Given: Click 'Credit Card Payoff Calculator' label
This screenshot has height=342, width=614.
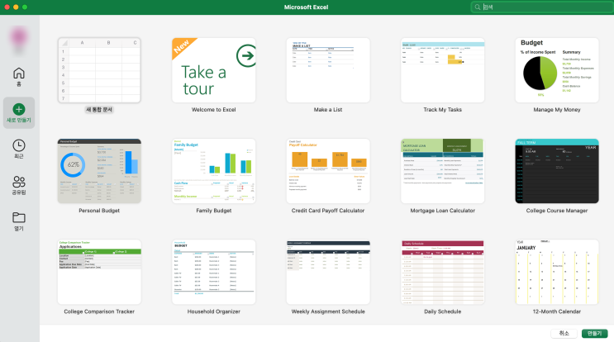Looking at the screenshot, I should click(328, 211).
